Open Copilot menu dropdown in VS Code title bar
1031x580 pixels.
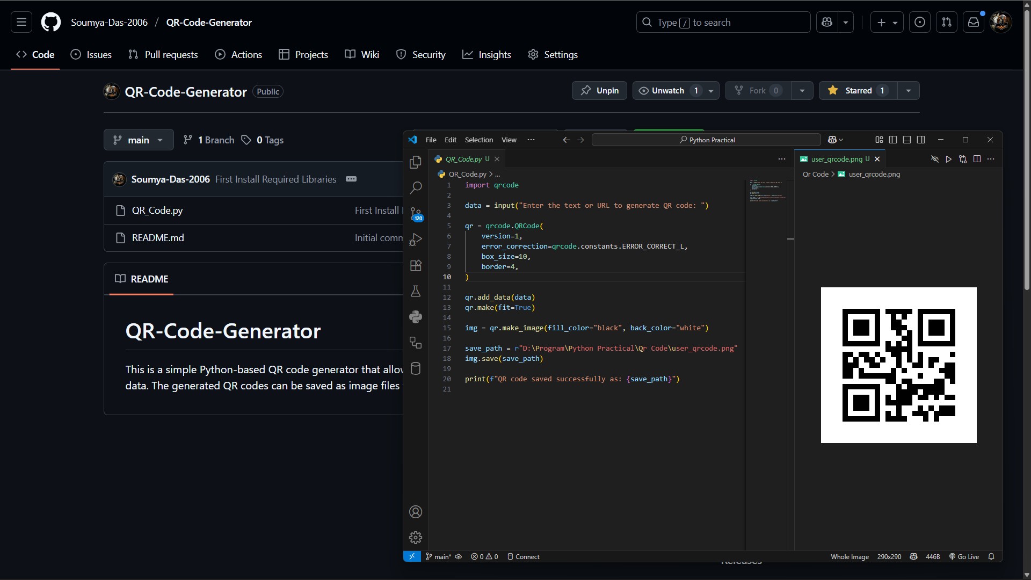click(x=836, y=140)
